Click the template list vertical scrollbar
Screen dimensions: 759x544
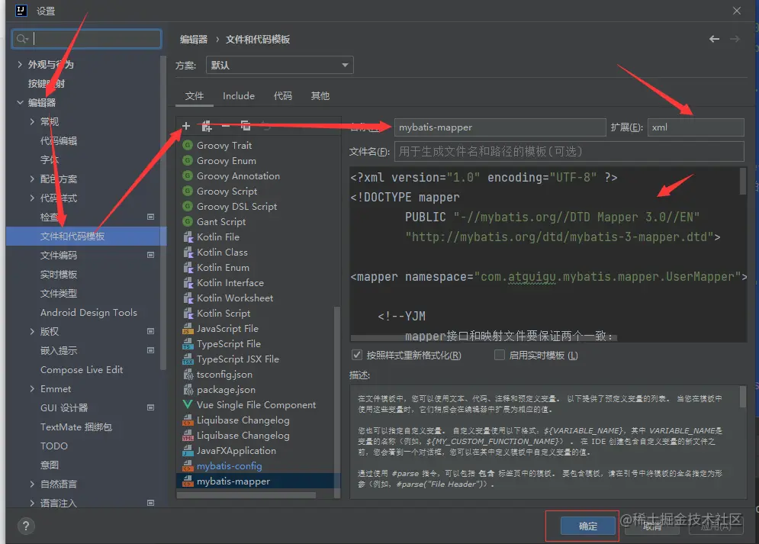[337, 402]
